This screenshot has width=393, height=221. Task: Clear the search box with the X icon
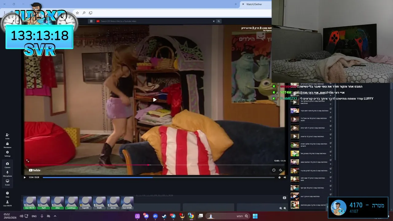(x=214, y=21)
